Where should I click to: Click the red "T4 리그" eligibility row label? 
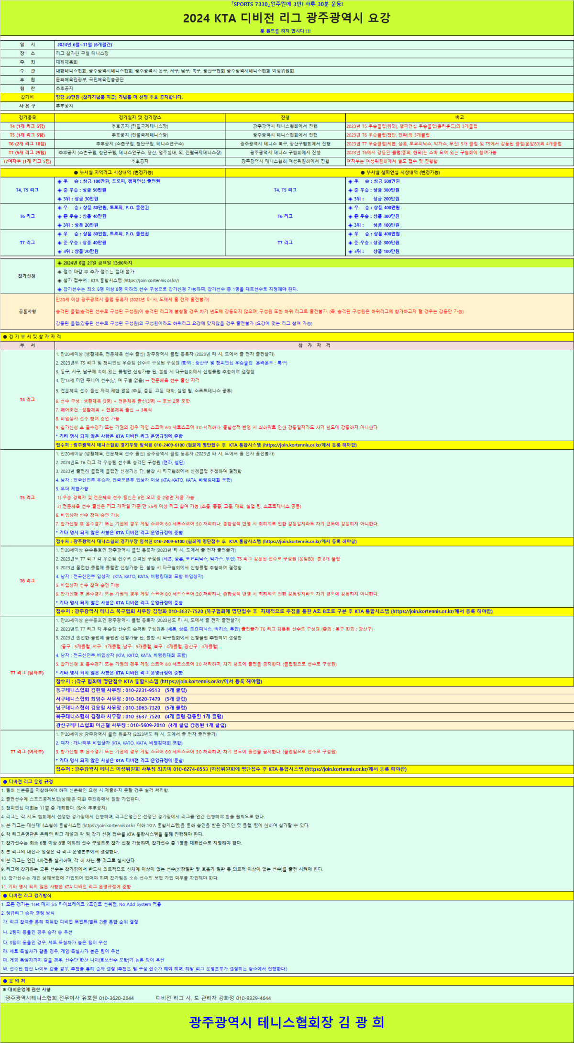[x=27, y=399]
